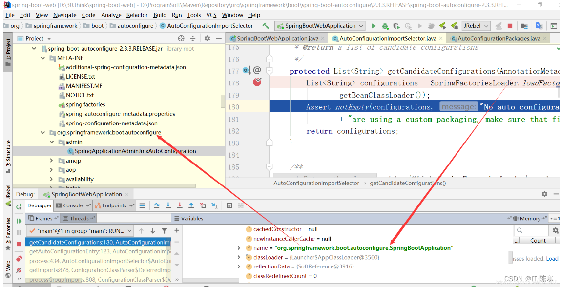Image resolution: width=561 pixels, height=287 pixels.
Task: Select the spring.factories file
Action: 85,105
